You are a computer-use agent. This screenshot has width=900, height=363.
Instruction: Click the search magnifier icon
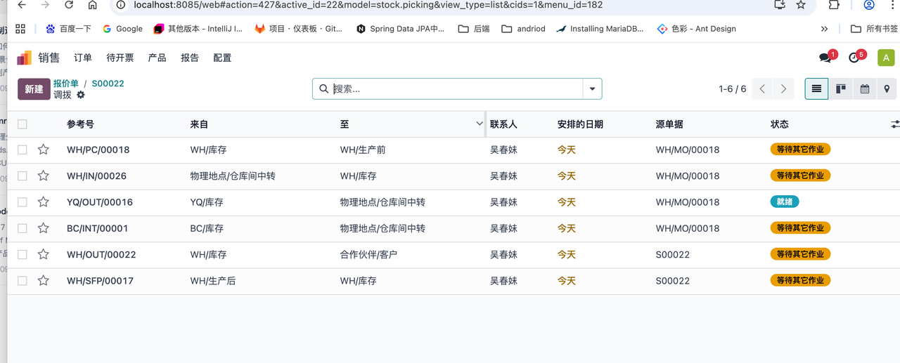coord(323,89)
